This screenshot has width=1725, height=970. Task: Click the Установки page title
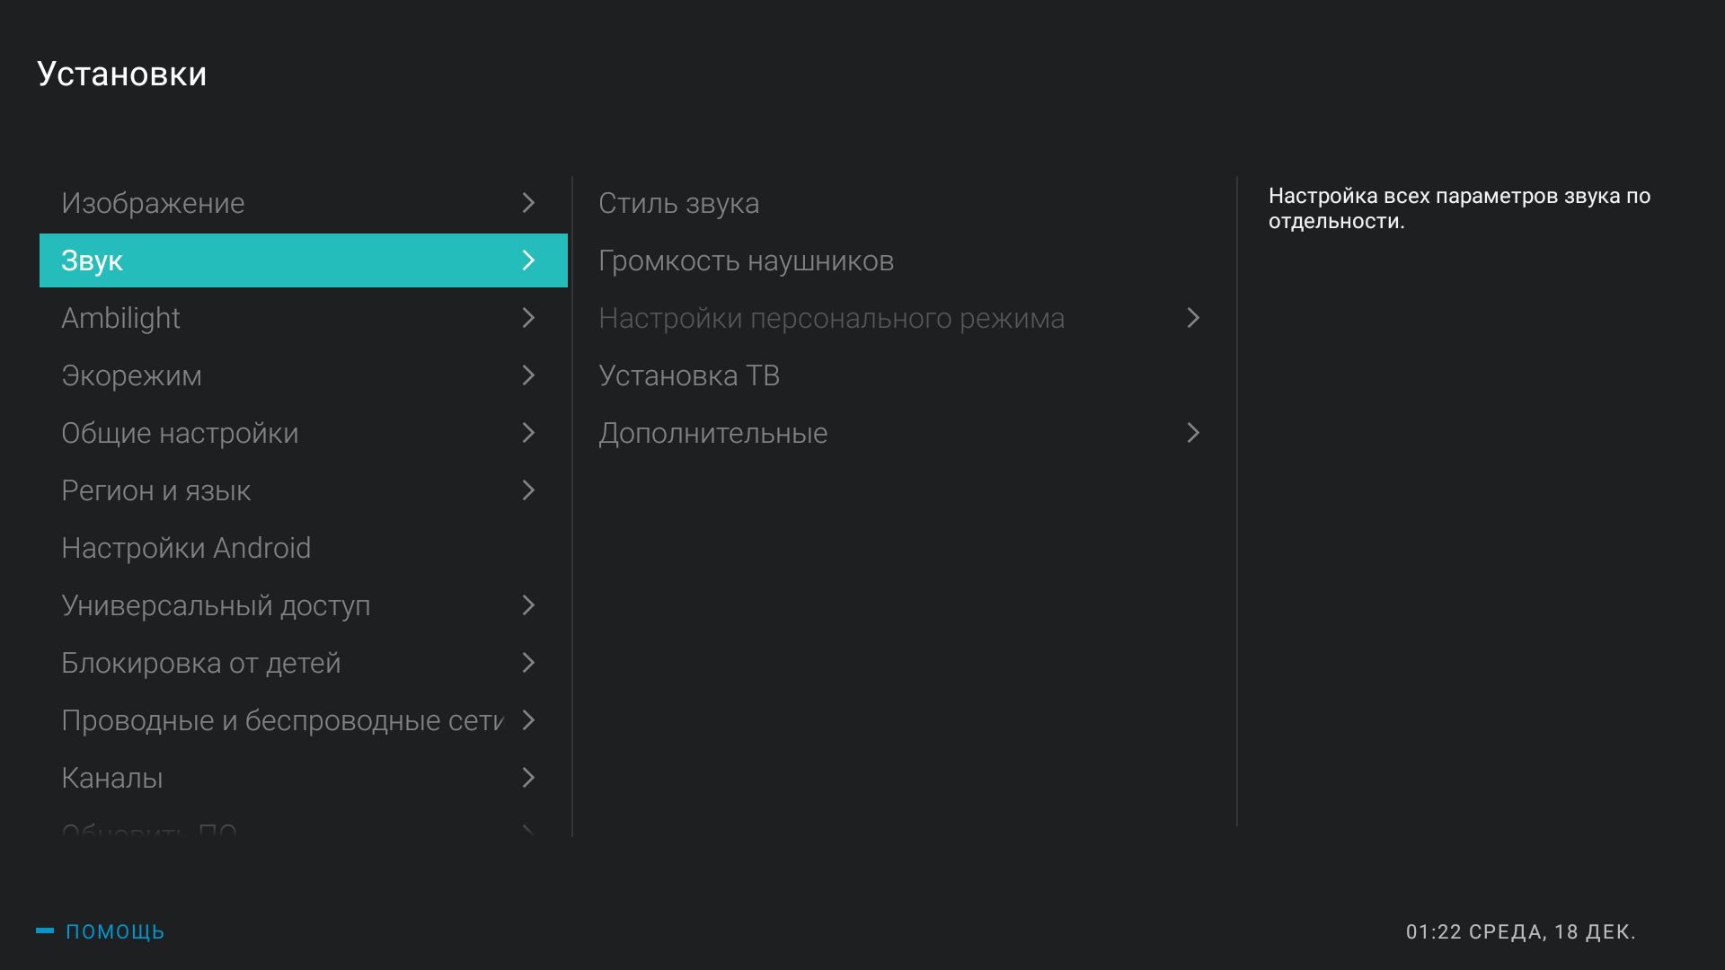(122, 74)
